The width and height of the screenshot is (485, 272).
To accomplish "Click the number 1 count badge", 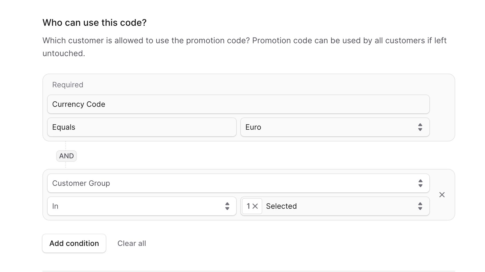I will click(x=248, y=206).
